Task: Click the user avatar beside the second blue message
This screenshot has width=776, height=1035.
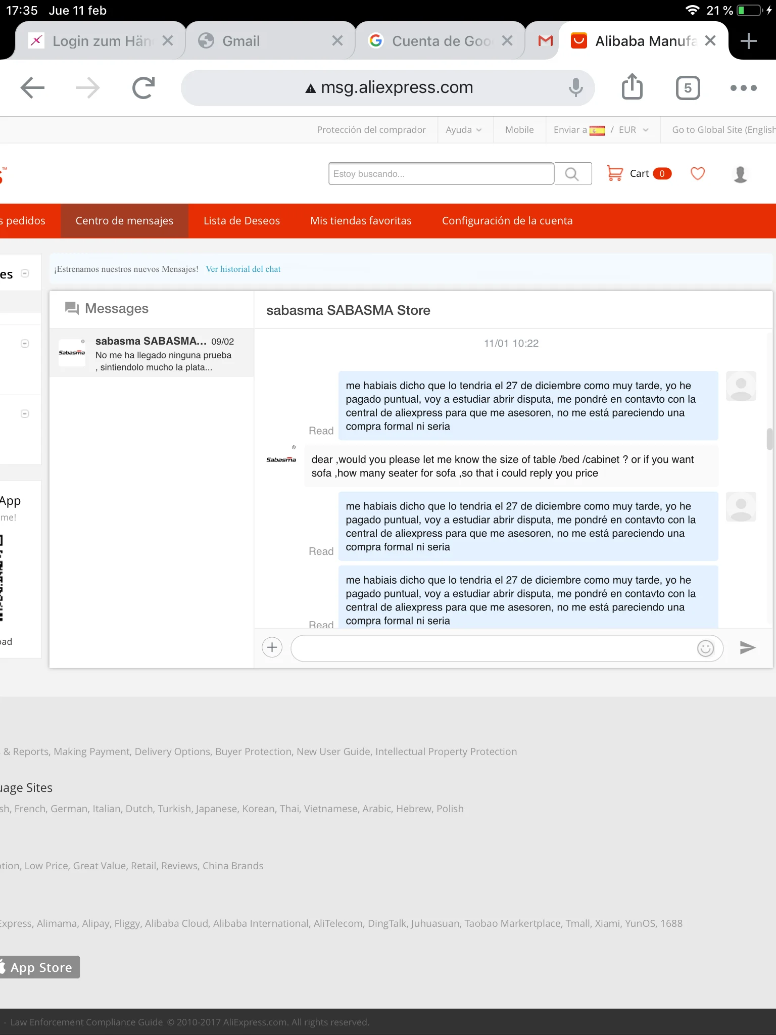Action: pyautogui.click(x=741, y=507)
